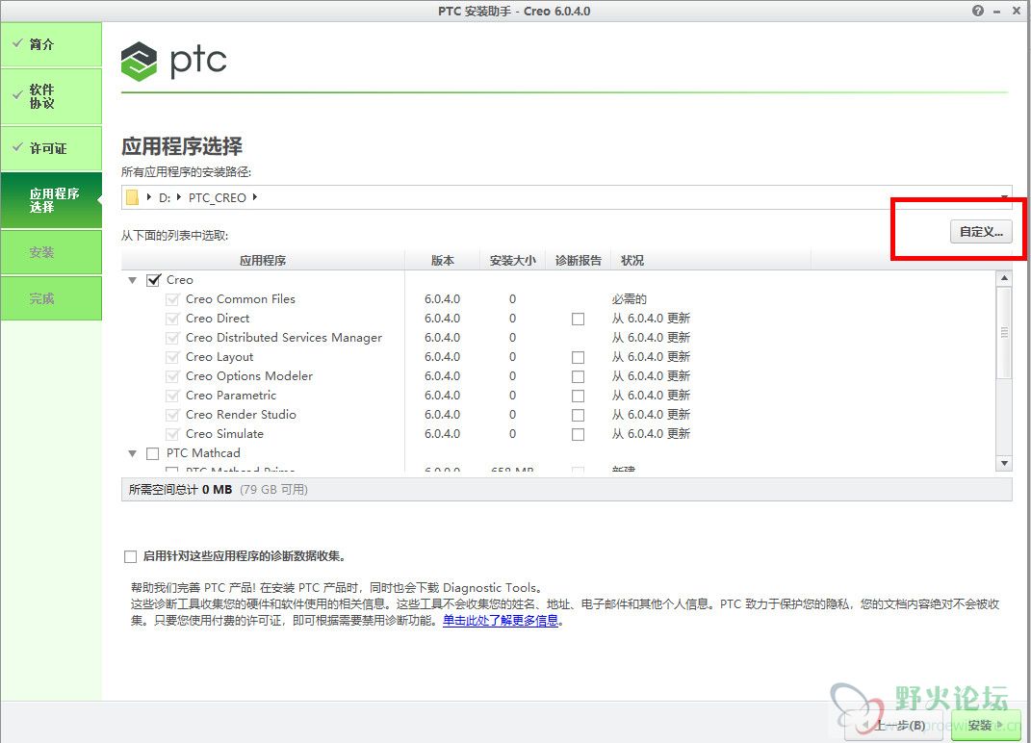Open the install path dropdown arrow
This screenshot has height=743, width=1031.
(1004, 197)
